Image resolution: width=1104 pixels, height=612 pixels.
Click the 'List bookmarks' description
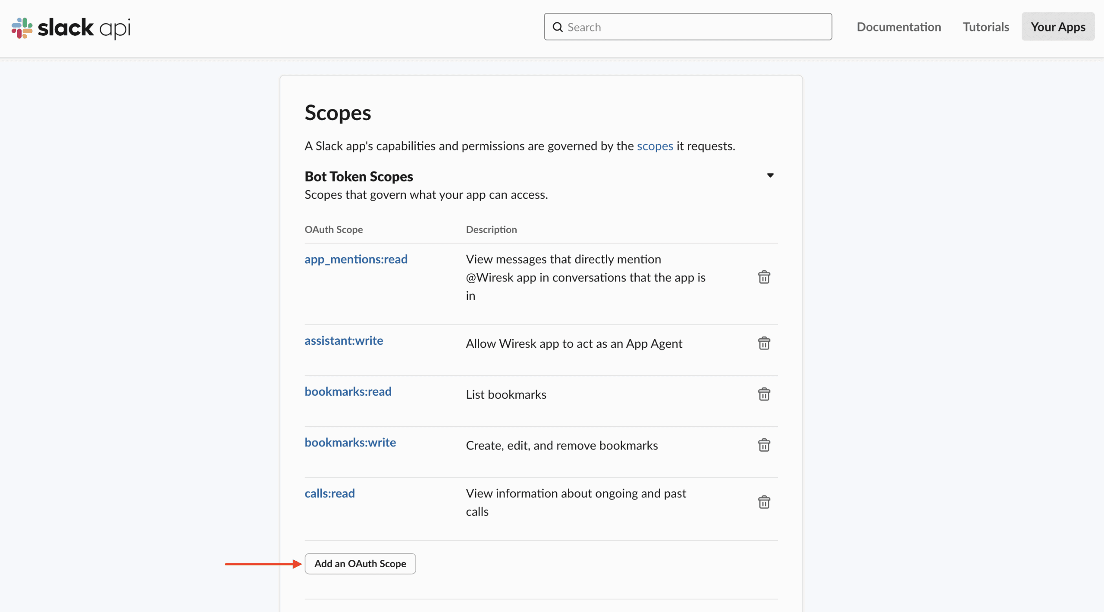506,394
